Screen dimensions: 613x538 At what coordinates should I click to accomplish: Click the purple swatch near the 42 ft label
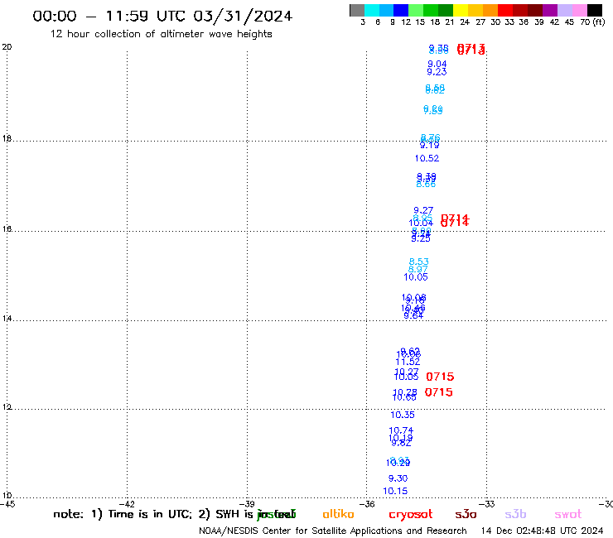(550, 10)
